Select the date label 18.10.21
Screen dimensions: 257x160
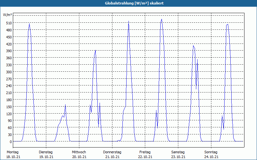pos(13,157)
